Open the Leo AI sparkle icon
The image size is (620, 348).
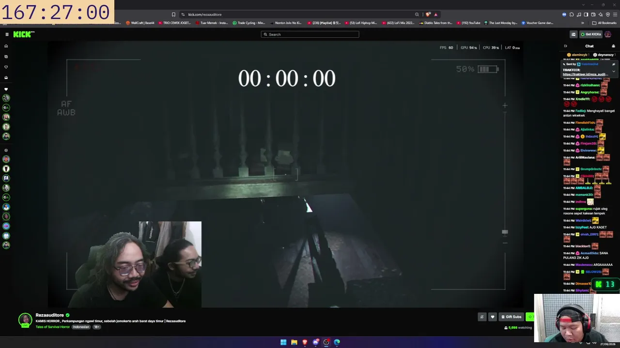(601, 14)
